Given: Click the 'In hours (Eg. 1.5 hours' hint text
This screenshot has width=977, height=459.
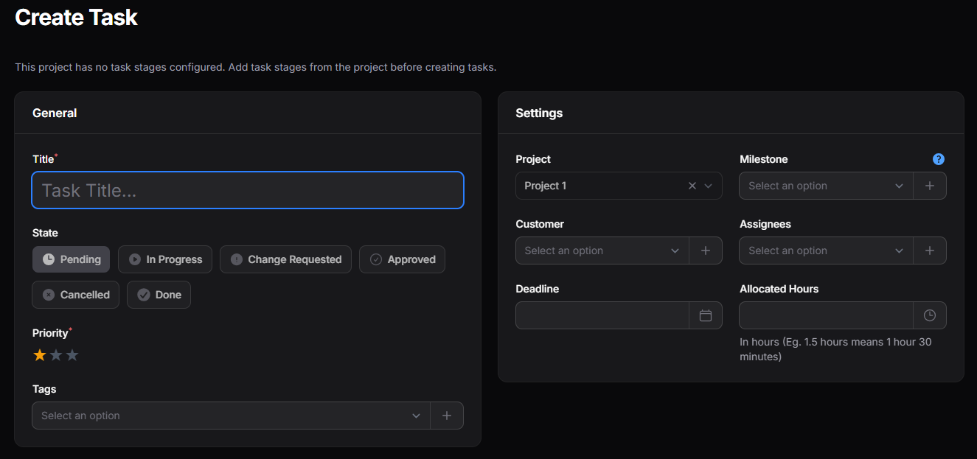Looking at the screenshot, I should click(835, 349).
